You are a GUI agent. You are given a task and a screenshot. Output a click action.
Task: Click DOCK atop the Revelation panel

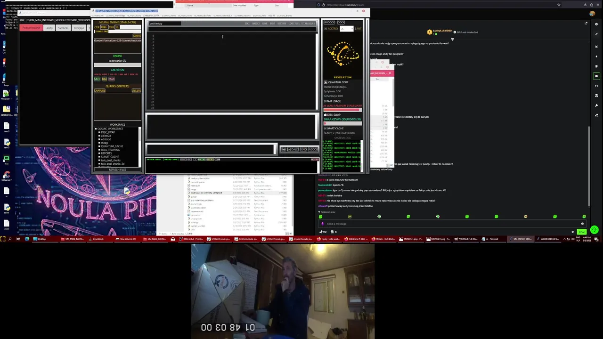(341, 22)
